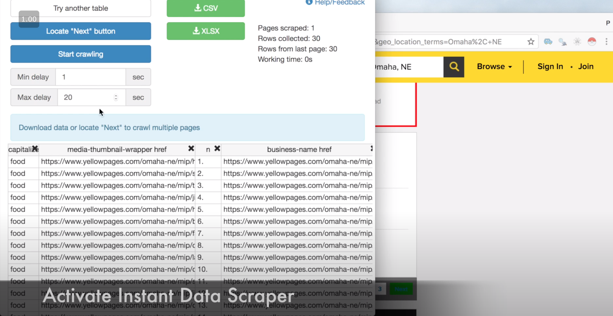Click the "Rows collected: 30" status text
This screenshot has width=613, height=316.
coord(289,38)
